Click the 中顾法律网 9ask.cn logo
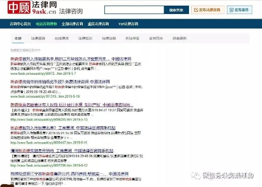This screenshot has width=262, height=187. pyautogui.click(x=32, y=7)
